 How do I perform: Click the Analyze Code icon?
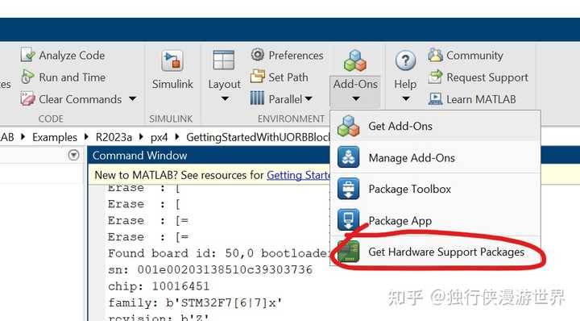[x=27, y=55]
